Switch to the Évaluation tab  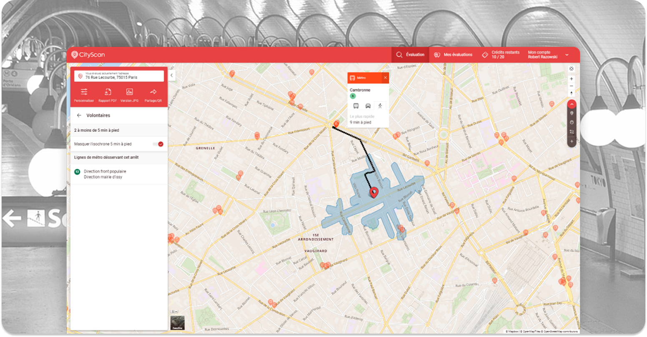click(410, 55)
